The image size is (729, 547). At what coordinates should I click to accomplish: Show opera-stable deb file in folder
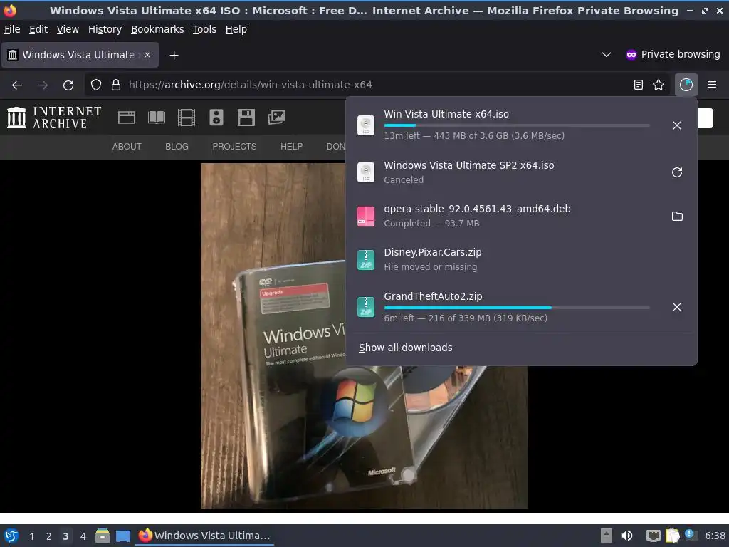click(x=677, y=217)
